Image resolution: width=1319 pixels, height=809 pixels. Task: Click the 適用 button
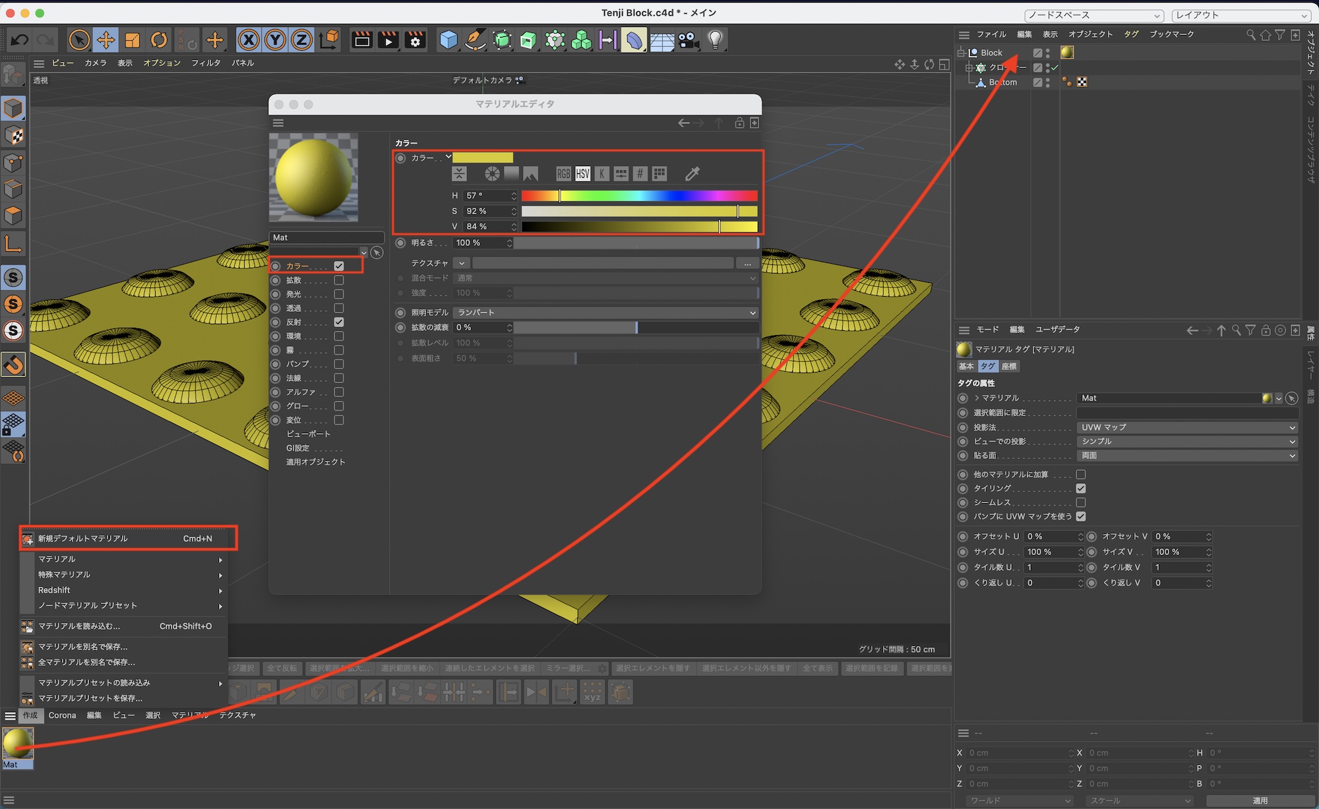1260,800
